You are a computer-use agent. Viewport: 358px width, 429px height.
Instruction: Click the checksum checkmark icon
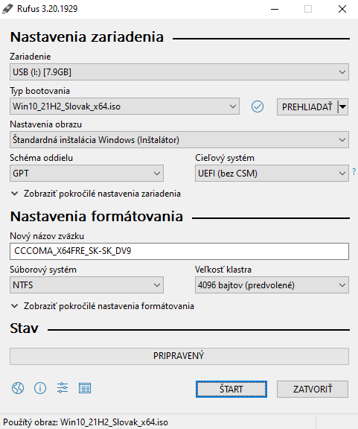coord(258,107)
